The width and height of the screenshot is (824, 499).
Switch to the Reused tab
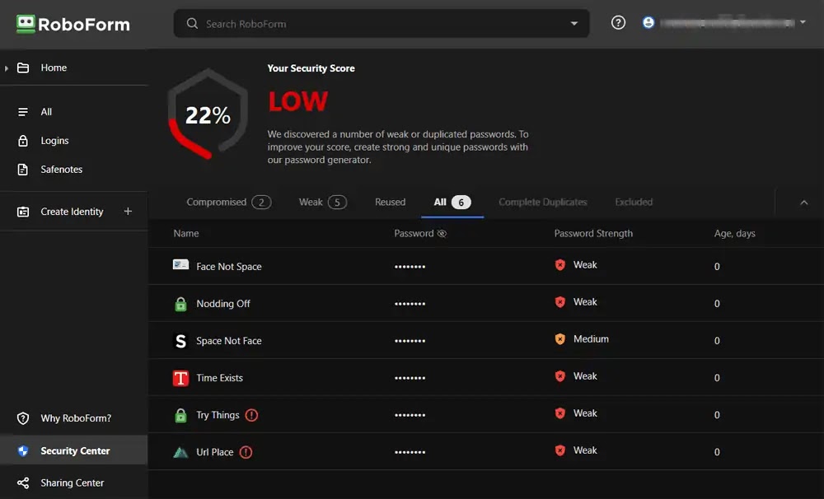click(x=390, y=203)
